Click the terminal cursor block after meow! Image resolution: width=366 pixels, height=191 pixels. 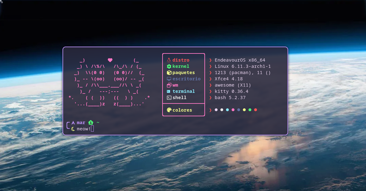[x=93, y=128]
